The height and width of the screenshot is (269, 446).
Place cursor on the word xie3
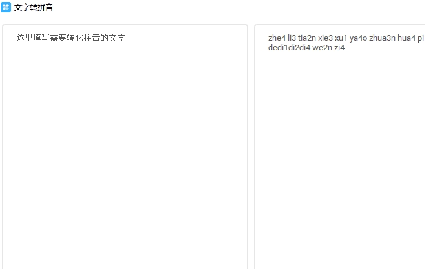[x=325, y=38]
